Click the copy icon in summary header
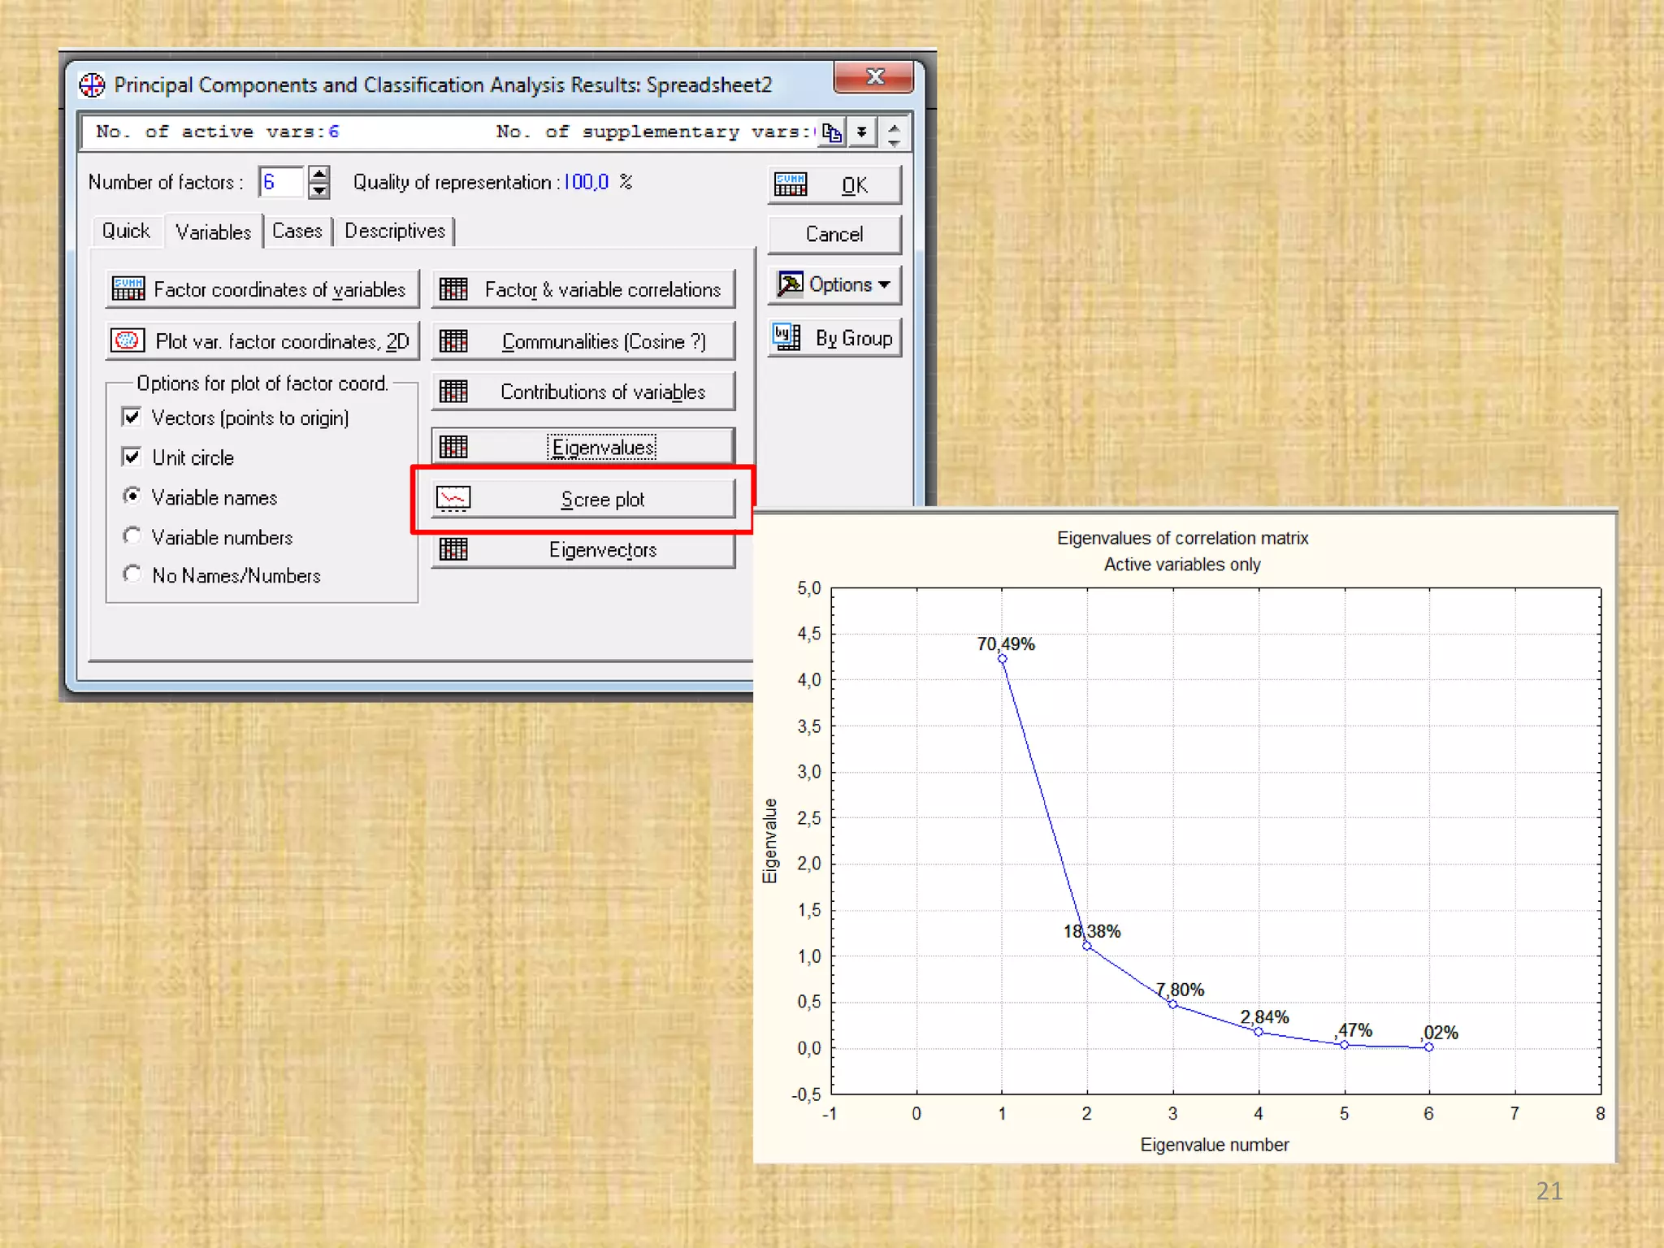The width and height of the screenshot is (1664, 1248). [x=831, y=132]
